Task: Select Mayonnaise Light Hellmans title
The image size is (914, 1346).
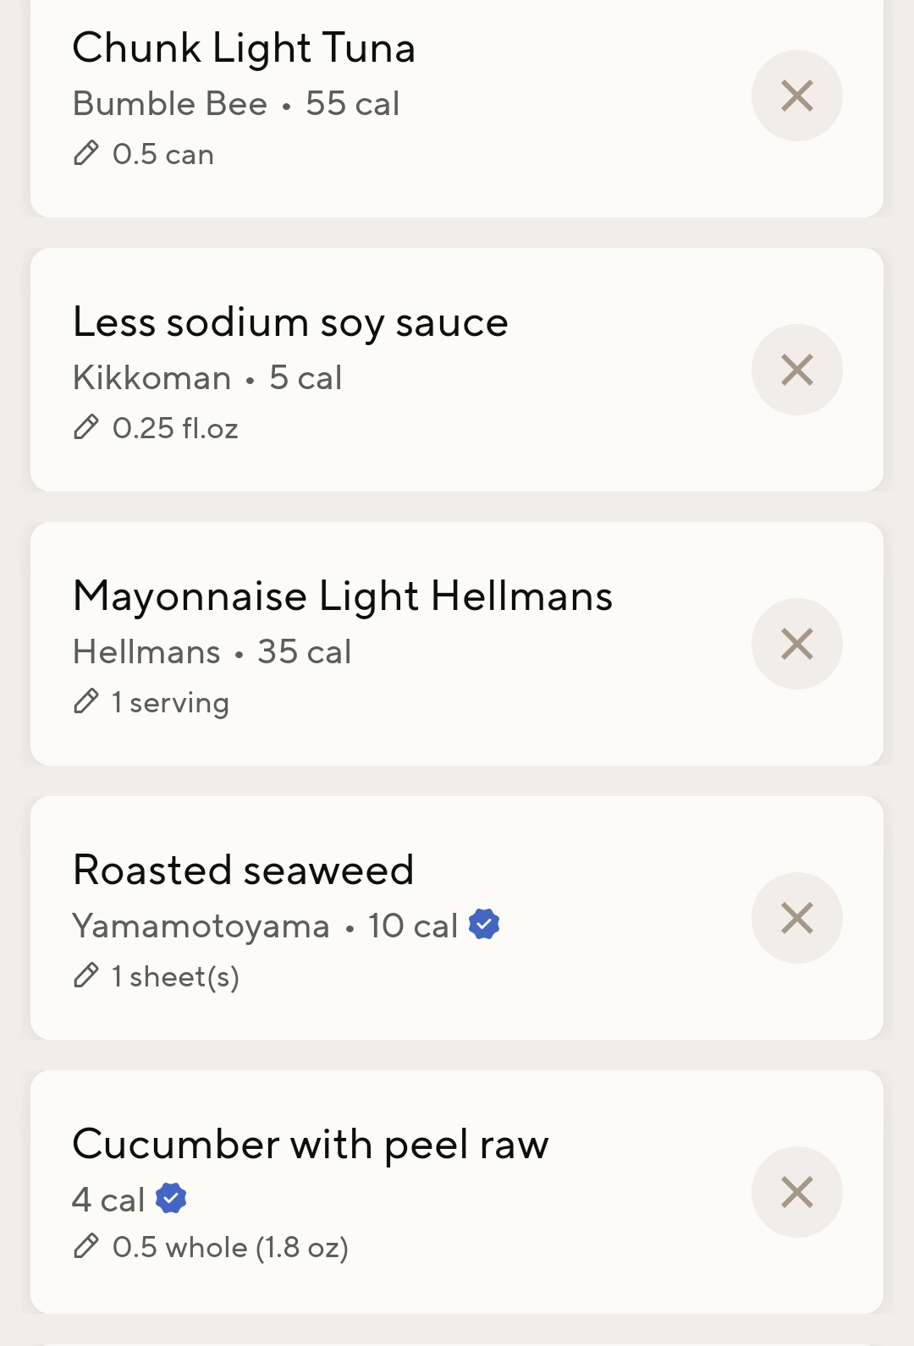Action: click(343, 596)
